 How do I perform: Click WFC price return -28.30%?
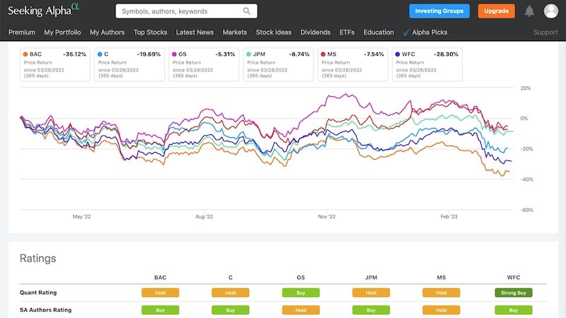[x=446, y=54]
